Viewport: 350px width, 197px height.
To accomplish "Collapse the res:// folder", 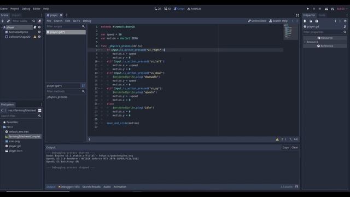I will point(2,127).
